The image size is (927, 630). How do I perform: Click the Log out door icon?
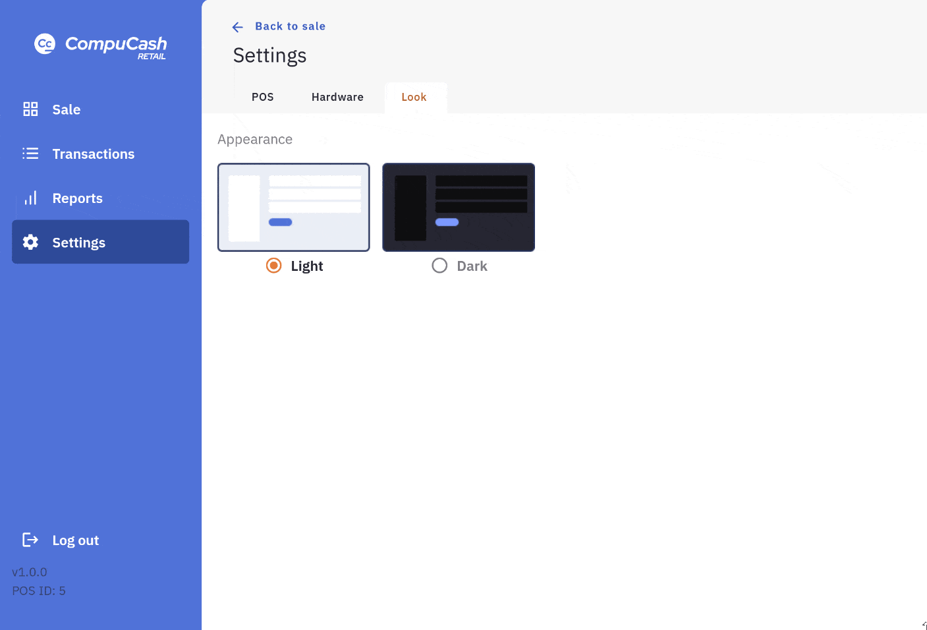30,540
